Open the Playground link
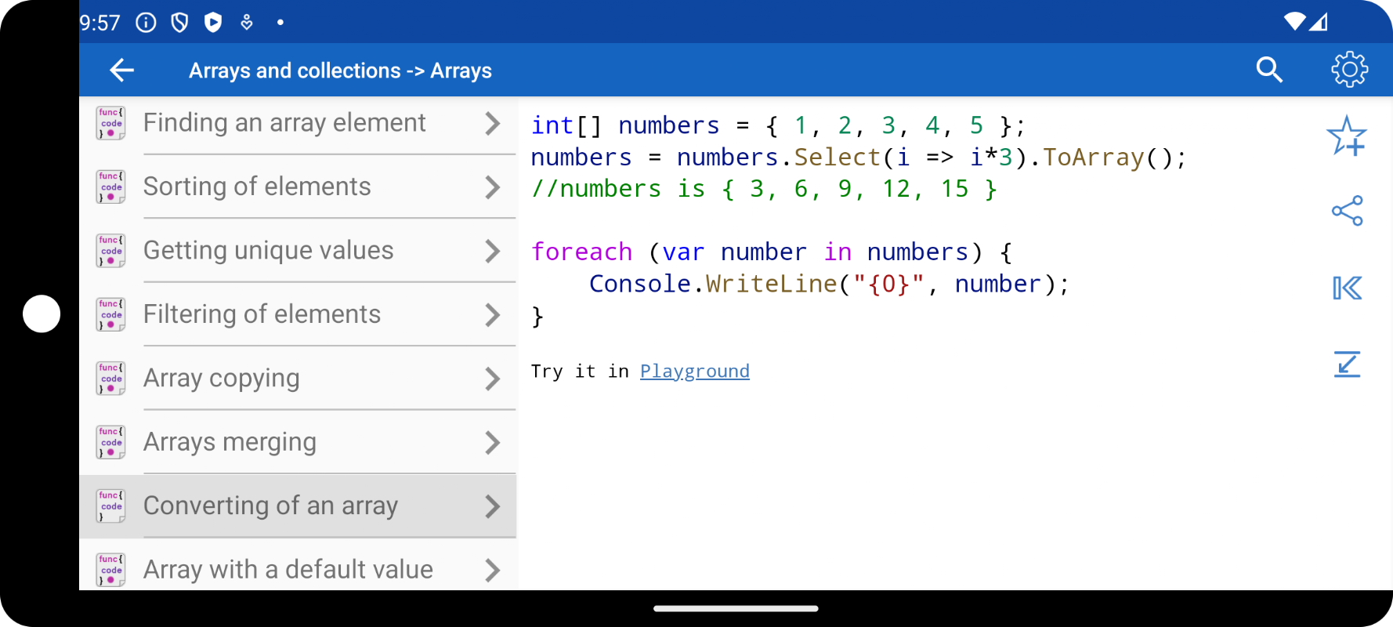The height and width of the screenshot is (627, 1393). [x=694, y=371]
